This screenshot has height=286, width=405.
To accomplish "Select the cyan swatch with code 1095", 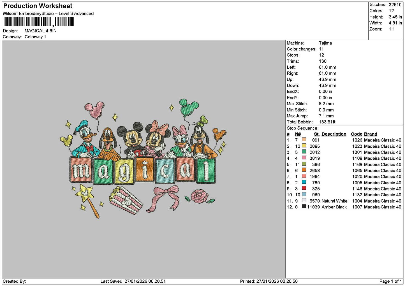I will (x=304, y=182).
